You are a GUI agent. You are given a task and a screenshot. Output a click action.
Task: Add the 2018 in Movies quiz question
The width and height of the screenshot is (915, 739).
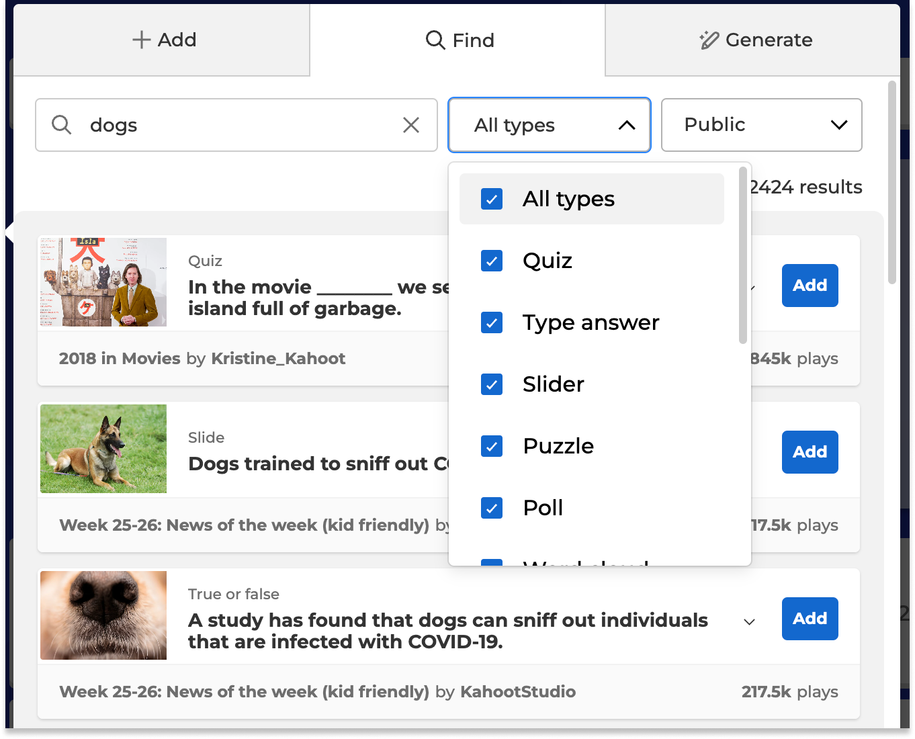810,286
